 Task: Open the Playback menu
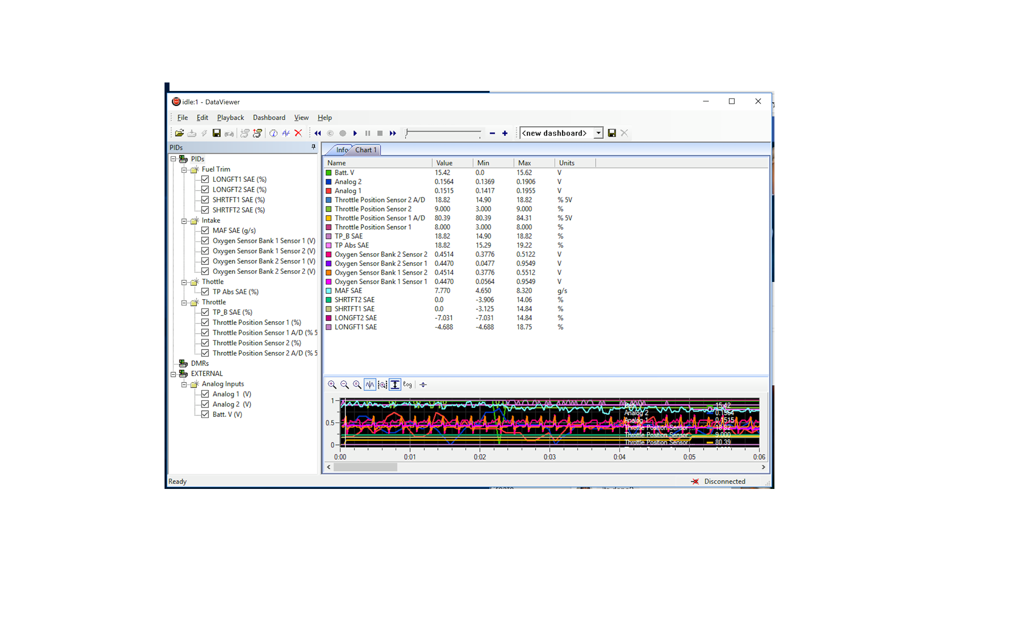230,118
